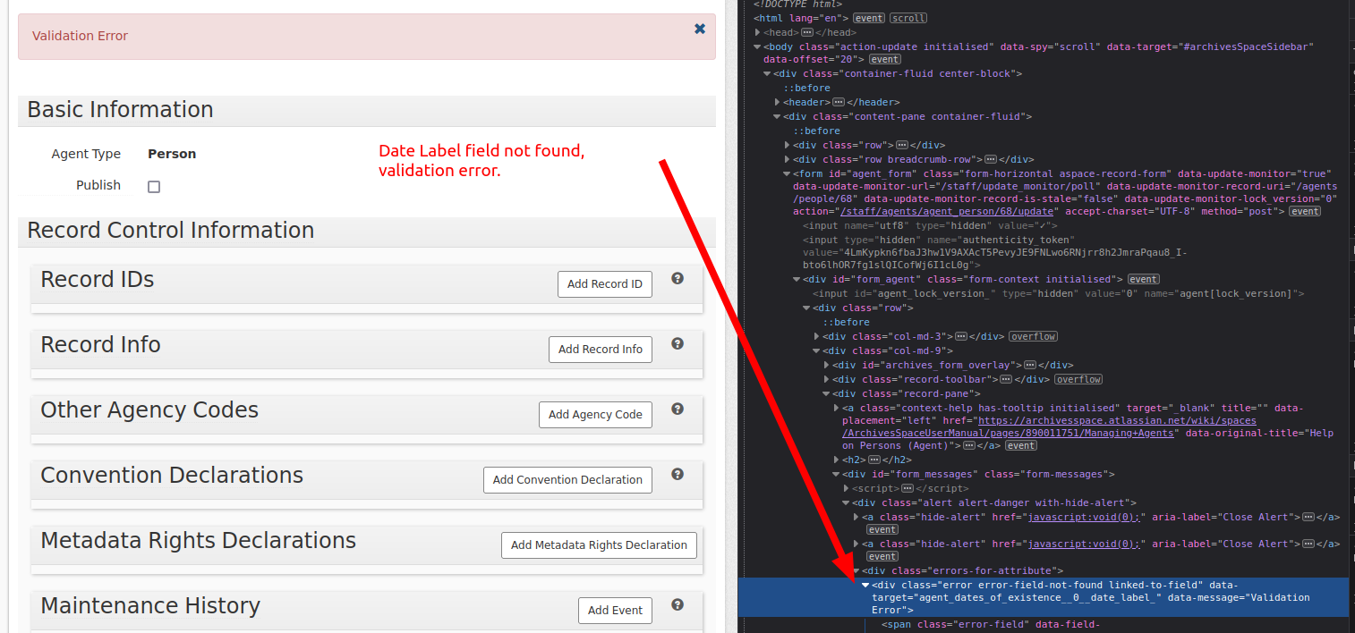Select the utf8 hidden input line
Screen dimensions: 1355x633
point(930,225)
